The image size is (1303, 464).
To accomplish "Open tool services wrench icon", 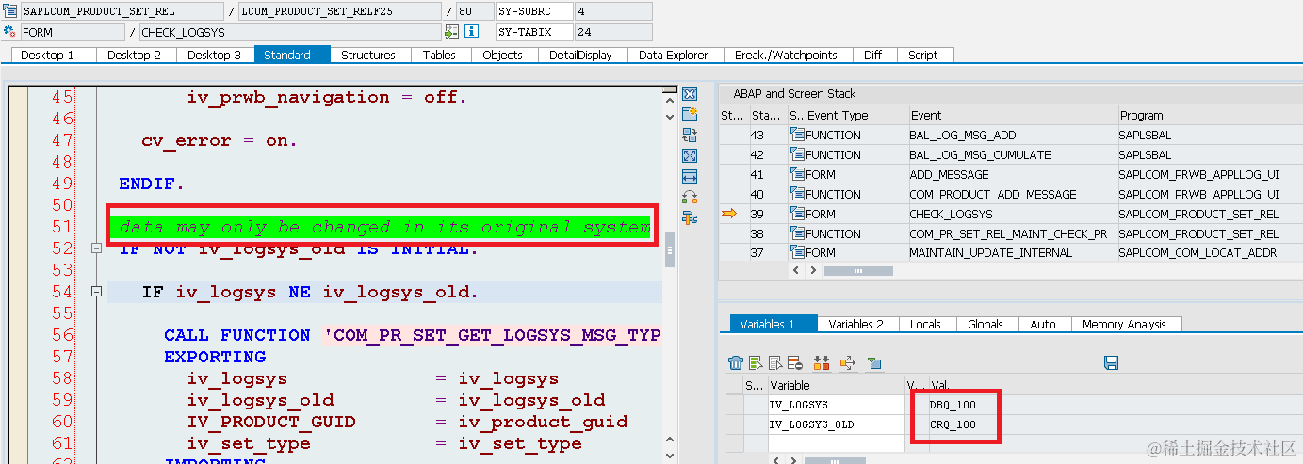I will click(689, 218).
